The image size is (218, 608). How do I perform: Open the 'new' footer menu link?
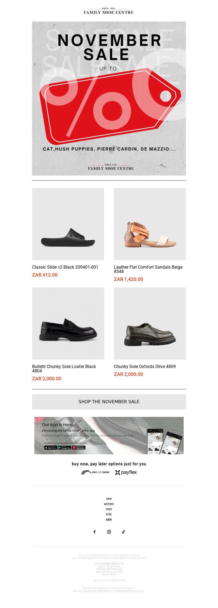[x=109, y=499]
